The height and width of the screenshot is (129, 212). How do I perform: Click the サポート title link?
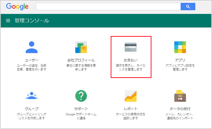coord(81,109)
